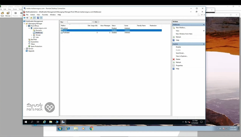Click the red X Delete action
The width and height of the screenshot is (241, 137).
(174, 59)
